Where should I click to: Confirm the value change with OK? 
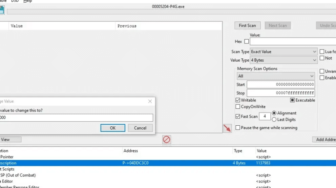pyautogui.click(x=113, y=128)
